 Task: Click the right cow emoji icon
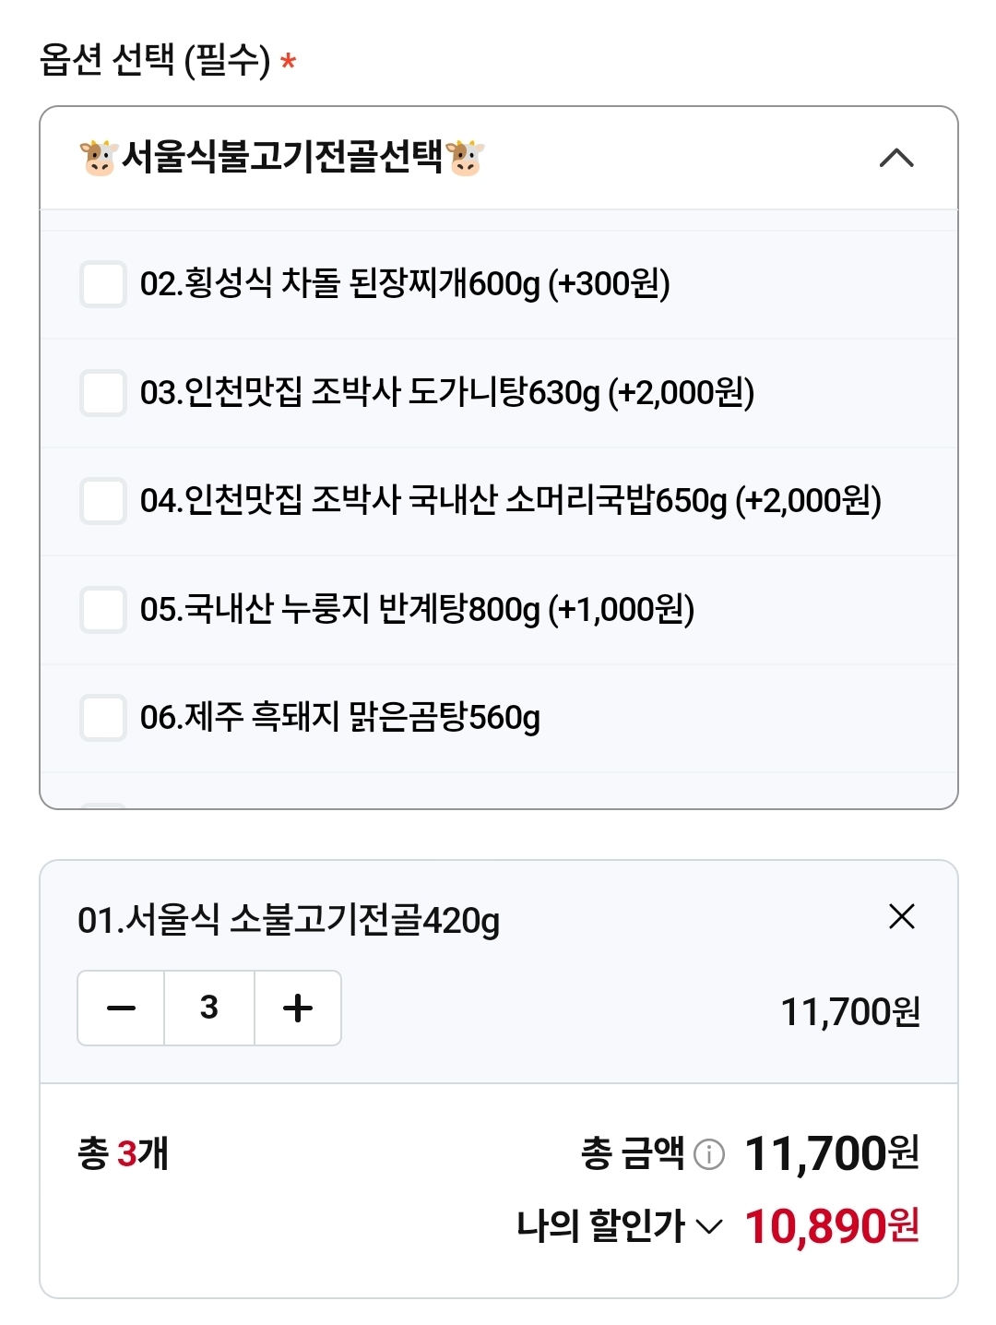(465, 158)
